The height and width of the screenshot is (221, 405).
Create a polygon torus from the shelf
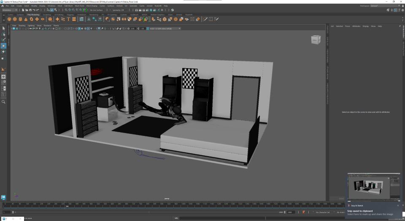[x=31, y=19]
